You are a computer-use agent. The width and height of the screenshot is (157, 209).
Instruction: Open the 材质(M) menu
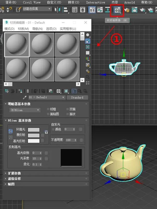coord(23,29)
